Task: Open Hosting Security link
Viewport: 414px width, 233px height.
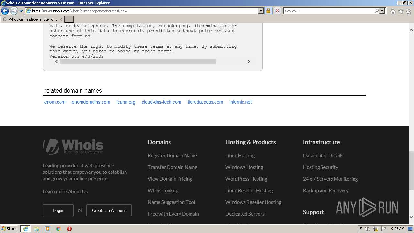Action: point(321,167)
